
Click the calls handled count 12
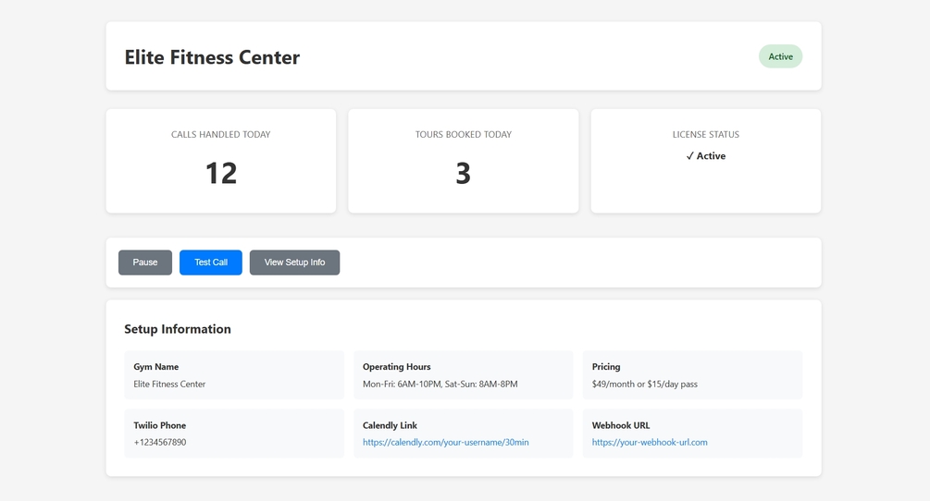tap(221, 173)
